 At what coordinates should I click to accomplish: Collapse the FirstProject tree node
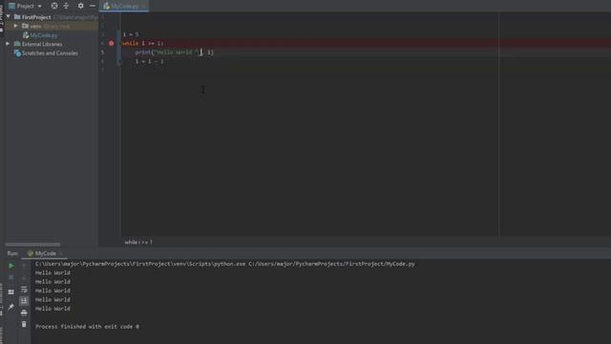tap(9, 17)
